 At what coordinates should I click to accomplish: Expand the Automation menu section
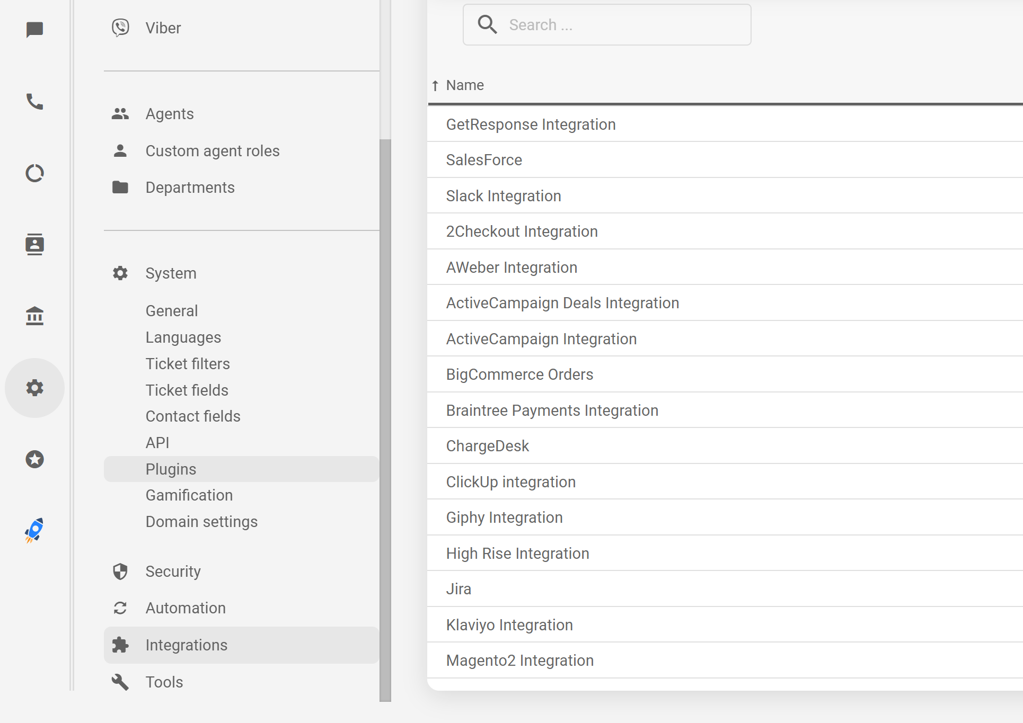coord(186,608)
